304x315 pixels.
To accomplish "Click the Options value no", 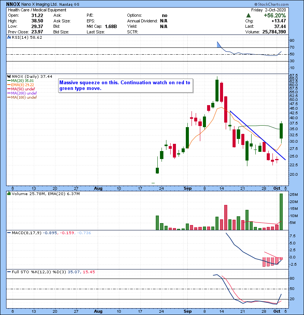I will click(165, 16).
